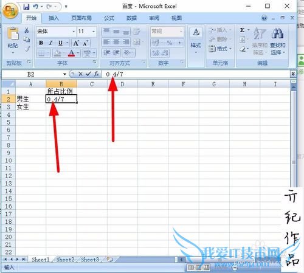Click the Office button
Image resolution: width=304 pixels, height=273 pixels.
(x=10, y=10)
